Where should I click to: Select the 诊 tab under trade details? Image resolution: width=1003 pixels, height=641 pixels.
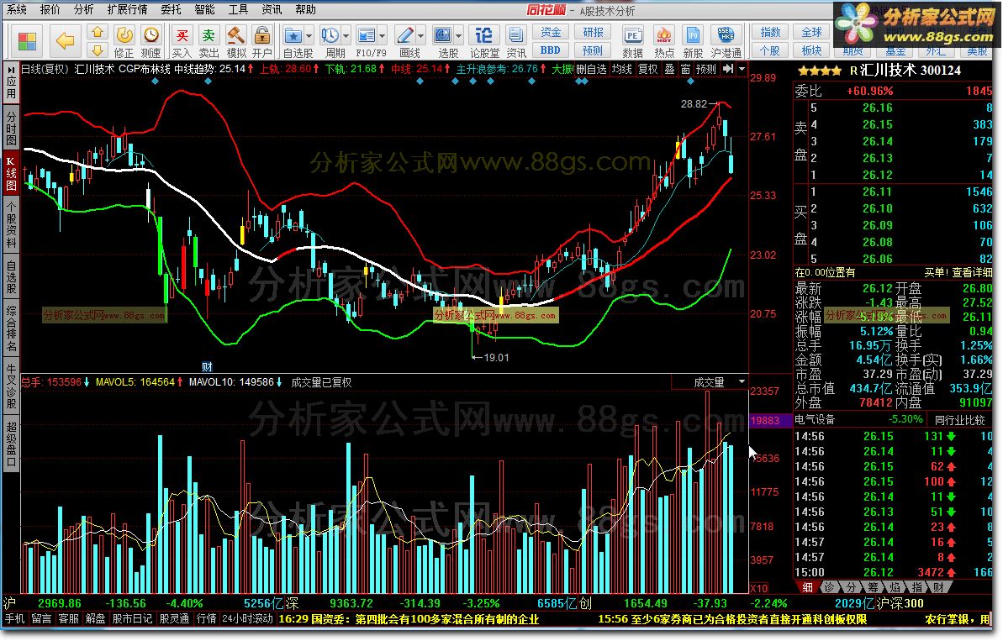click(x=829, y=586)
